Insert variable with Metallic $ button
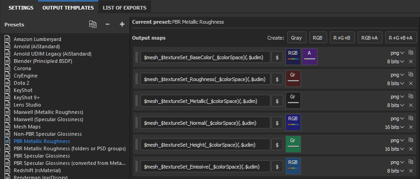Image resolution: width=420 pixels, height=179 pixels. point(277,101)
